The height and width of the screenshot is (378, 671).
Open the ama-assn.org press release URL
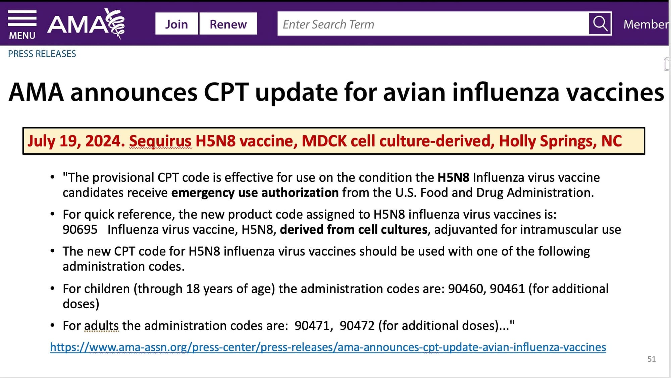[328, 347]
